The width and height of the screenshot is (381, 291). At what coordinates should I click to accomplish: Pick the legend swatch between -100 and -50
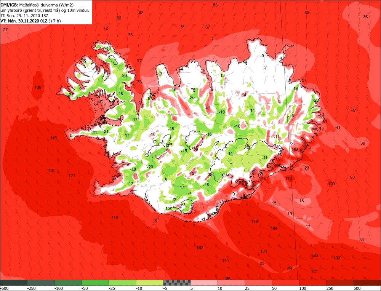pos(68,283)
